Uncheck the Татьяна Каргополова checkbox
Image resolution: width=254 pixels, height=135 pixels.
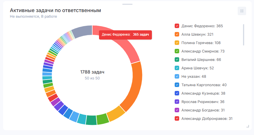177,85
